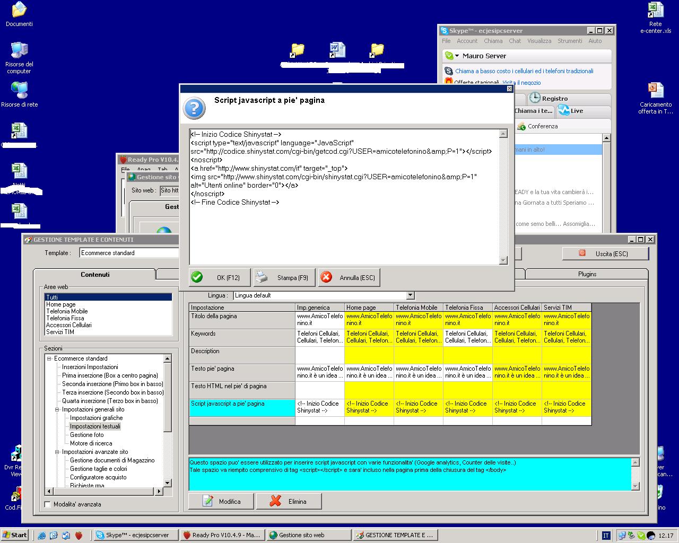Open Documenti folder on desktop
The height and width of the screenshot is (543, 679).
(19, 10)
